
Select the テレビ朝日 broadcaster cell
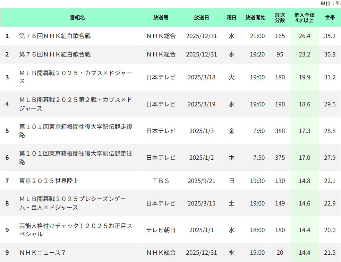point(161,230)
